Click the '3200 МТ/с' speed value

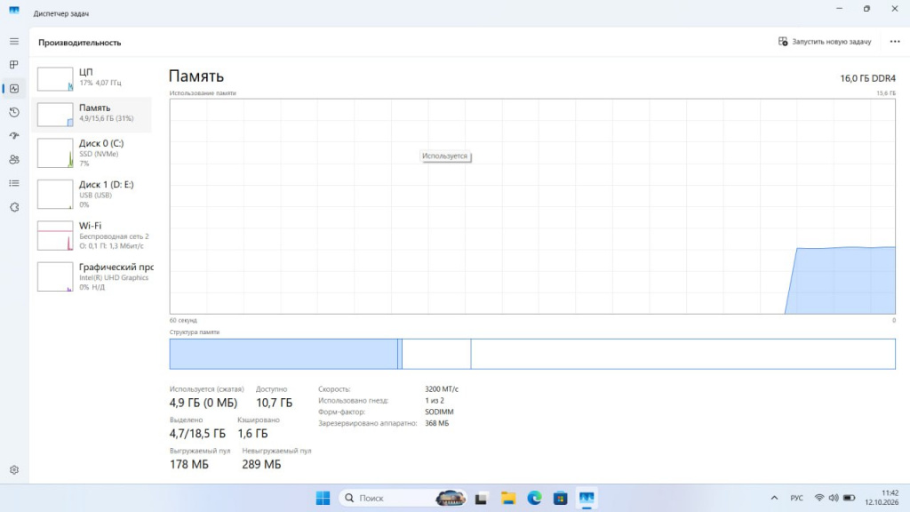[442, 389]
